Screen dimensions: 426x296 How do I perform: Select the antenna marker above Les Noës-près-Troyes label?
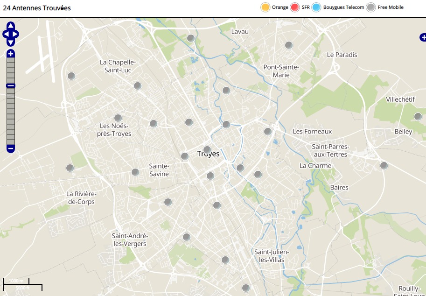118,118
